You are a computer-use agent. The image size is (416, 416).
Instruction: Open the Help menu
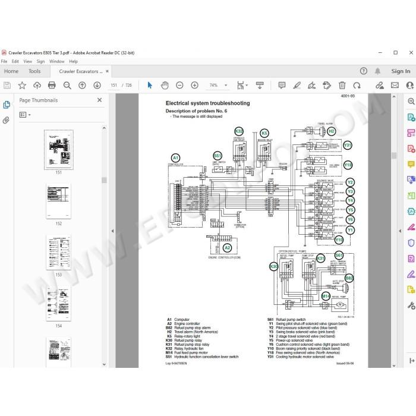click(74, 61)
